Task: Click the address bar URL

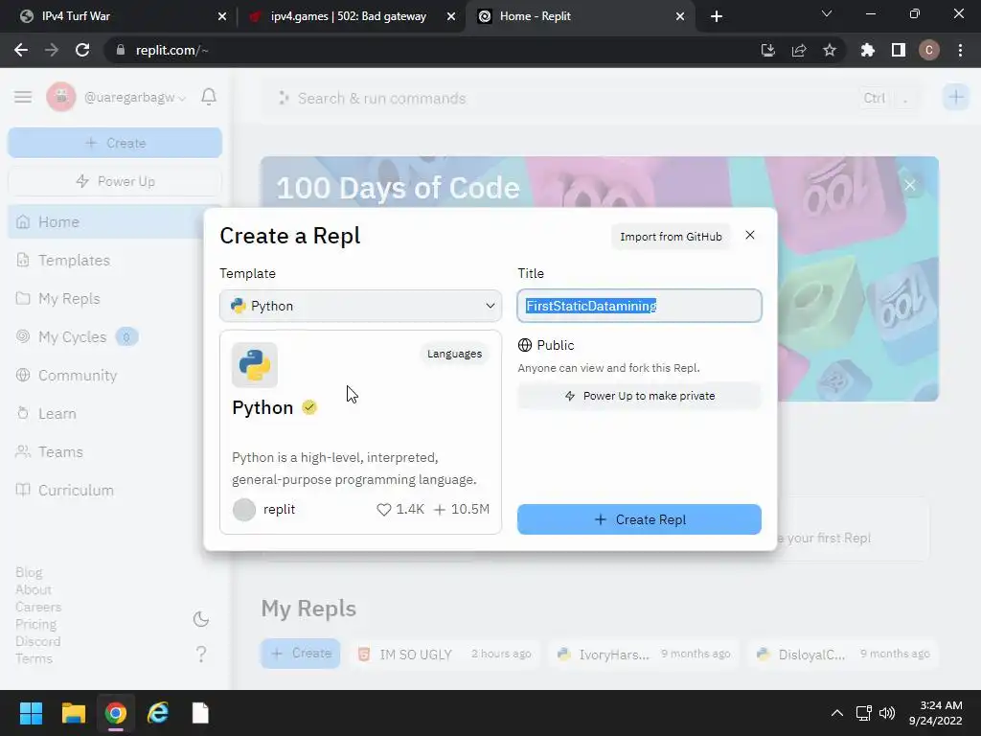Action: point(172,50)
